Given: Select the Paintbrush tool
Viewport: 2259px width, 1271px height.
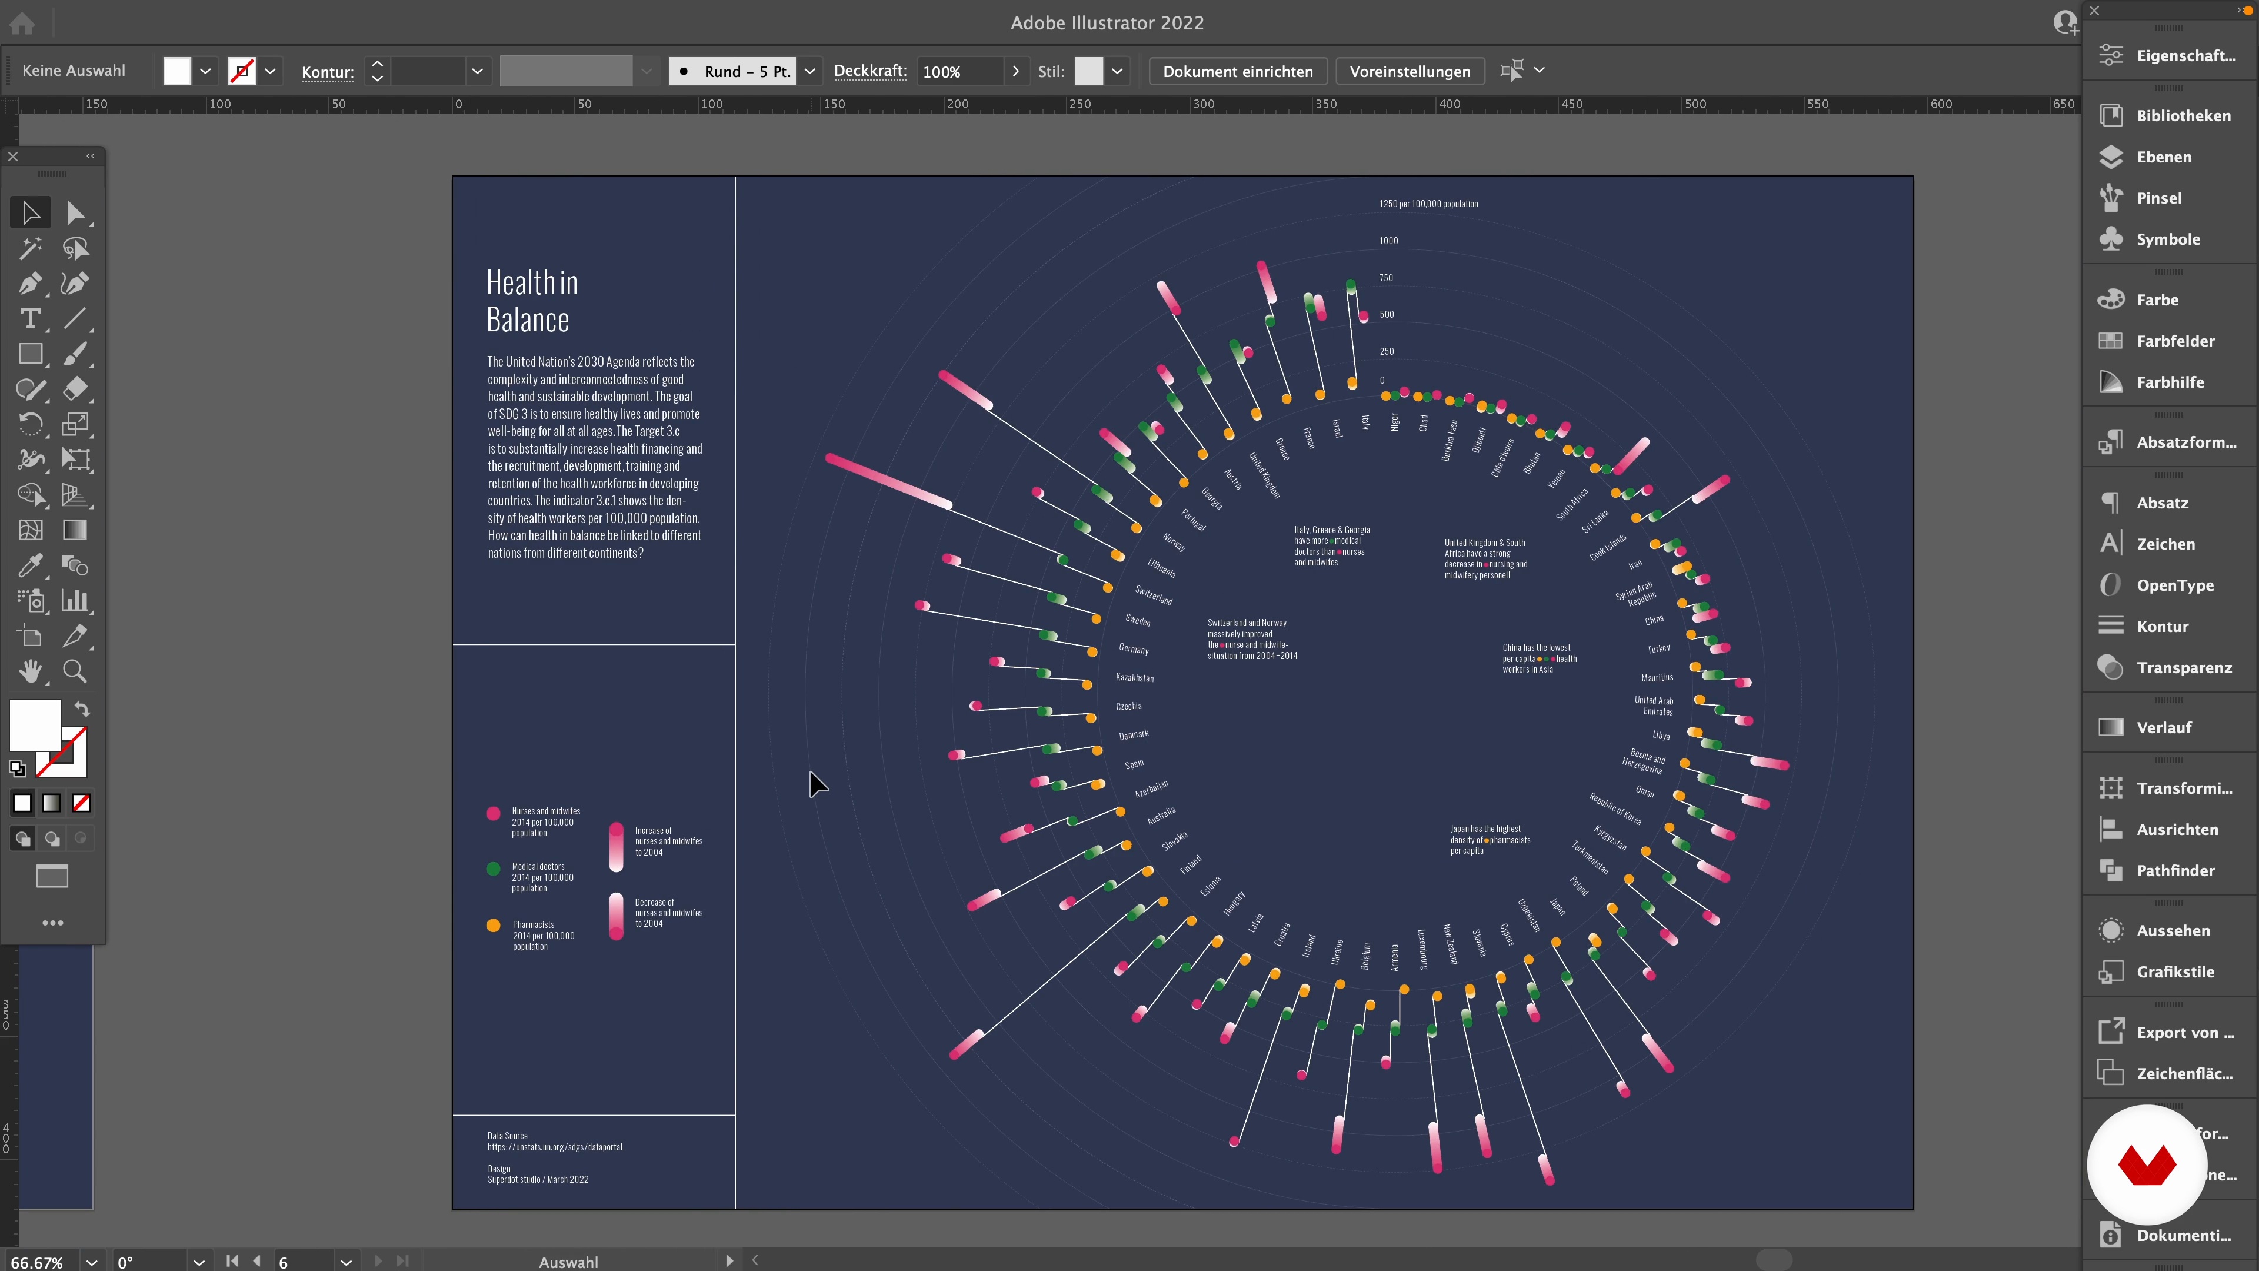Looking at the screenshot, I should [x=75, y=354].
